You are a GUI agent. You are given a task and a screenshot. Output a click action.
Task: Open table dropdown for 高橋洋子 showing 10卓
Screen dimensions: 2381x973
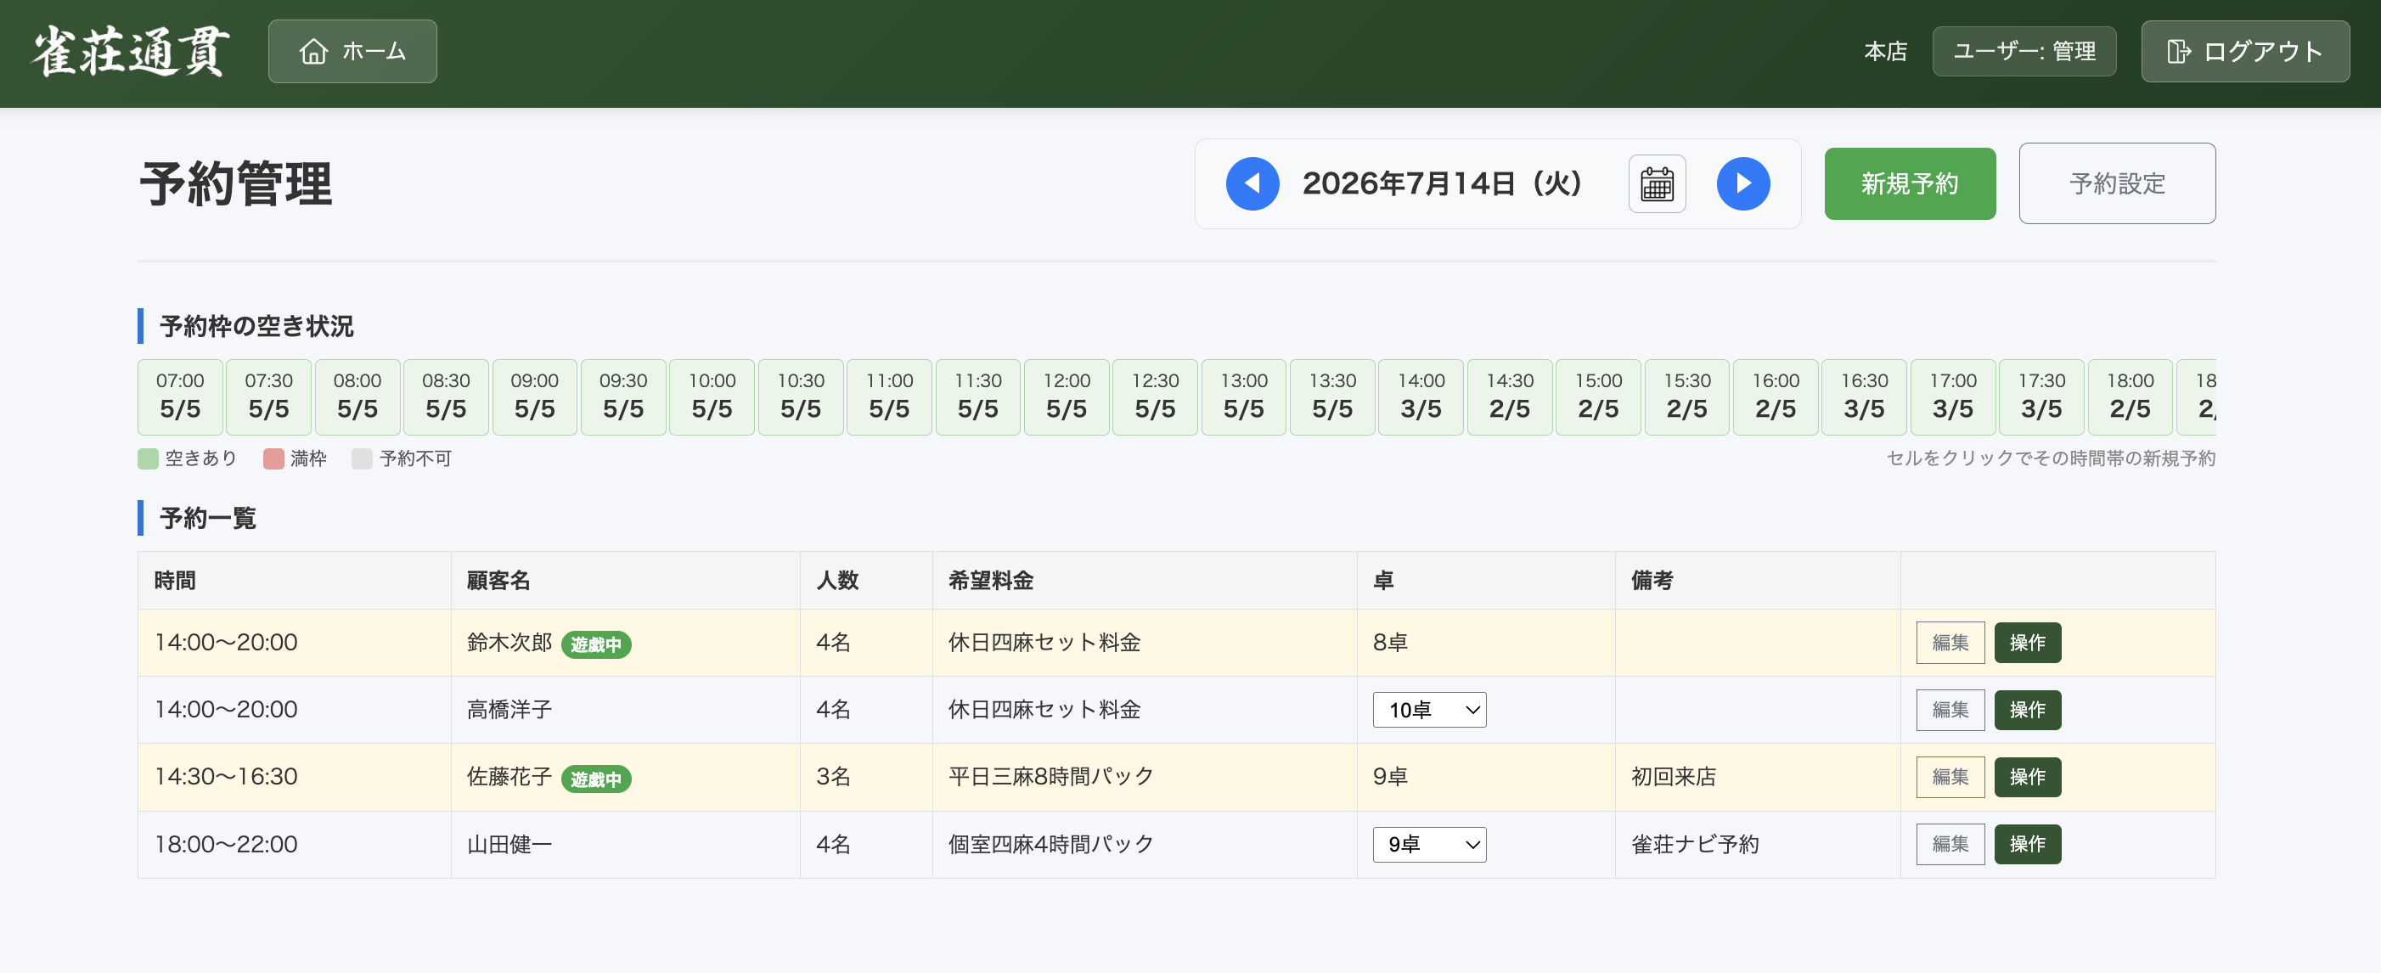point(1429,710)
